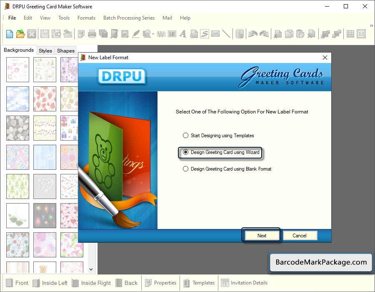Click the greyed-out X close icon in toolbar

[32, 34]
